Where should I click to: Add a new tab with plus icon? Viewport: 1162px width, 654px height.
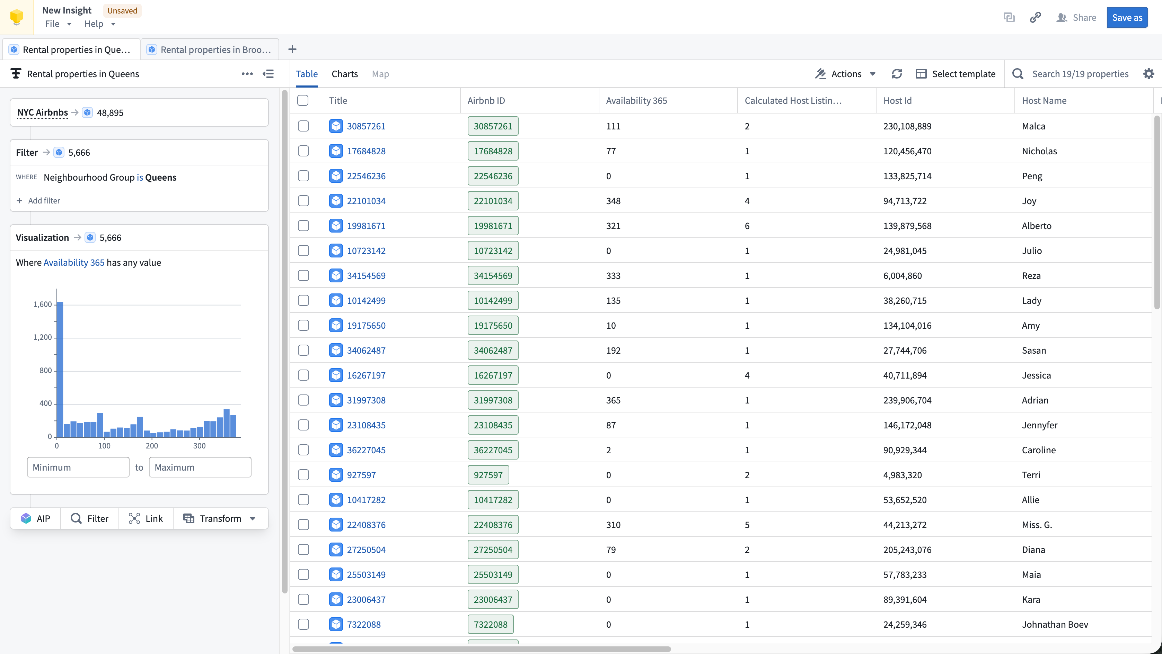coord(292,49)
